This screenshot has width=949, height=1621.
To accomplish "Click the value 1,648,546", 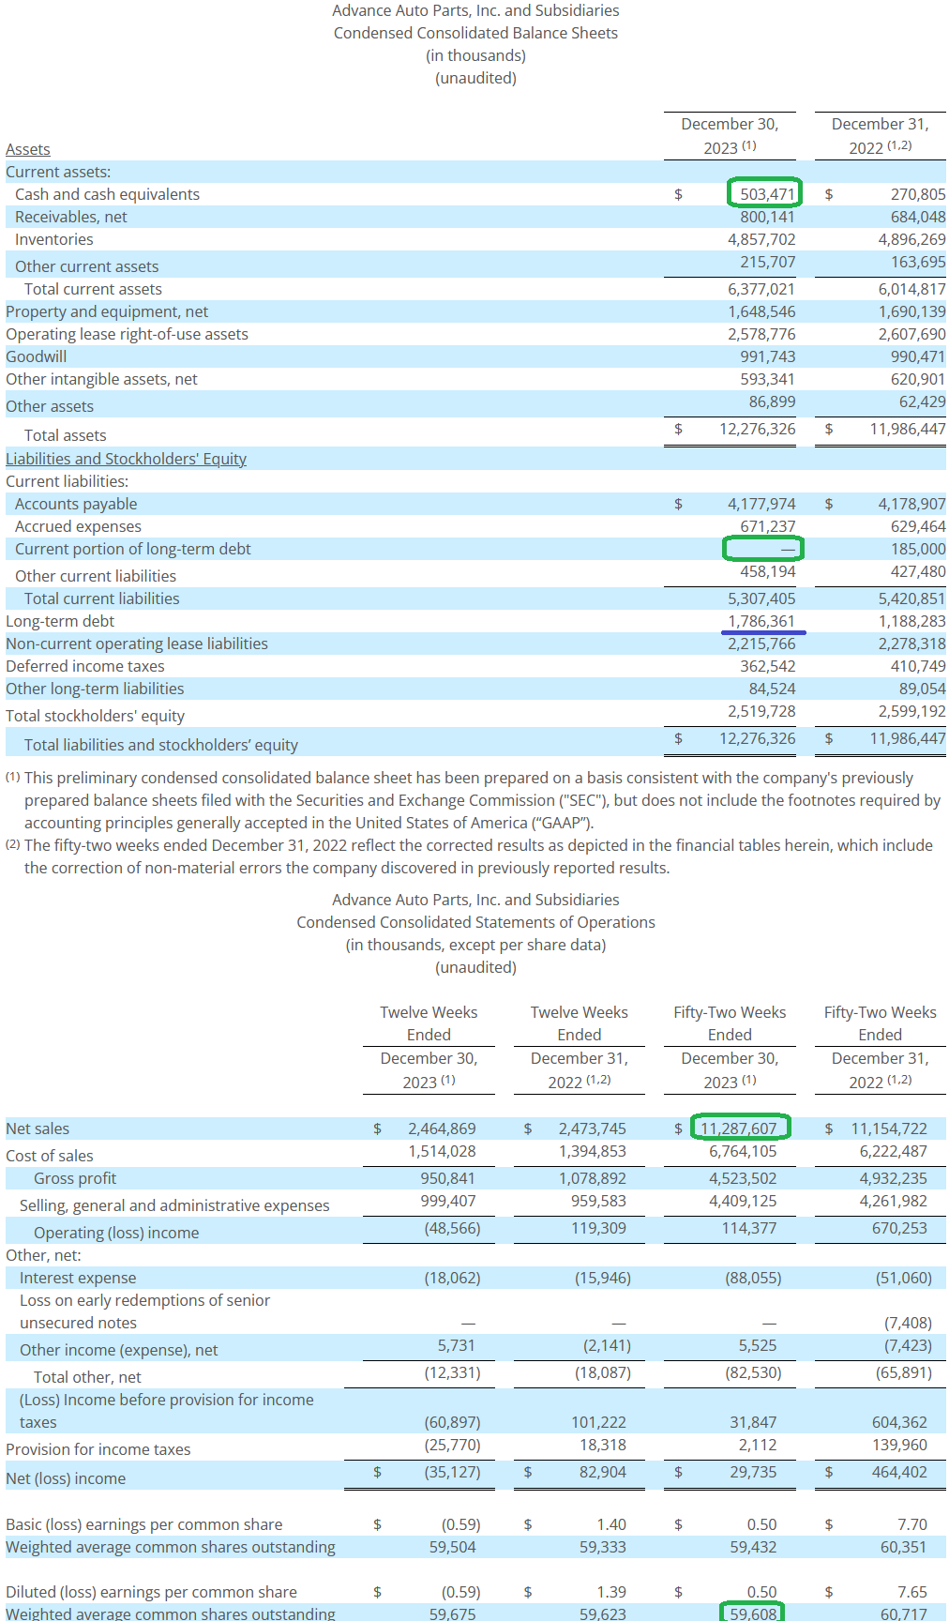I will (x=761, y=311).
